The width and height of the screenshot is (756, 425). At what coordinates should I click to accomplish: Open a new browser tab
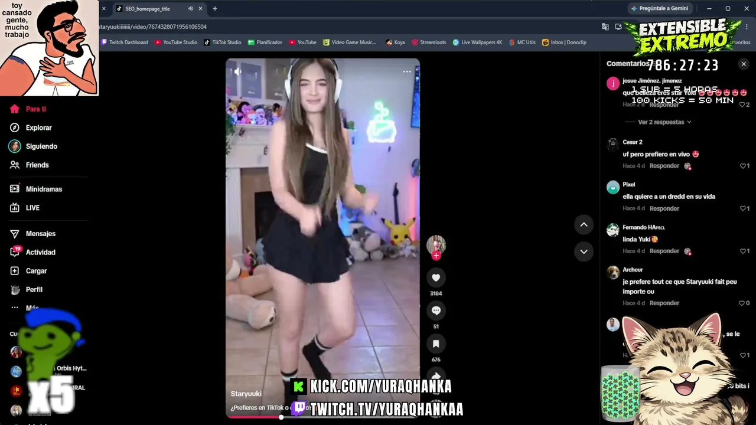[215, 9]
